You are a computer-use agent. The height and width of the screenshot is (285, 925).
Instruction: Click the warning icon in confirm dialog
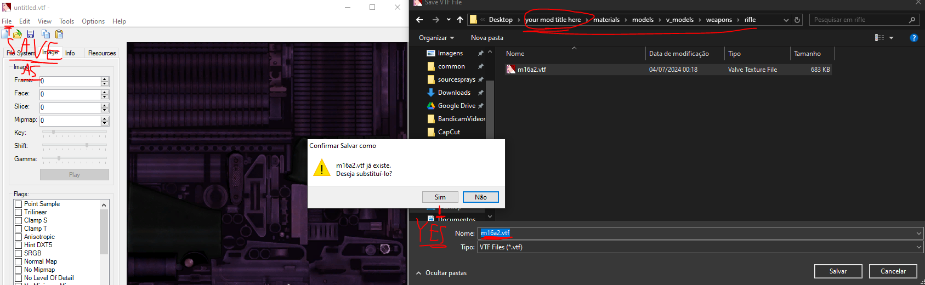pos(321,168)
